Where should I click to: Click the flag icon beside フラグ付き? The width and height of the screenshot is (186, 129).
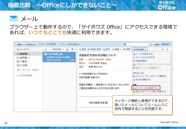pyautogui.click(x=18, y=76)
